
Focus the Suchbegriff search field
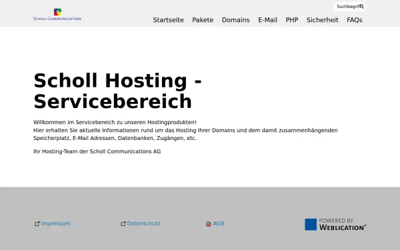350,7
